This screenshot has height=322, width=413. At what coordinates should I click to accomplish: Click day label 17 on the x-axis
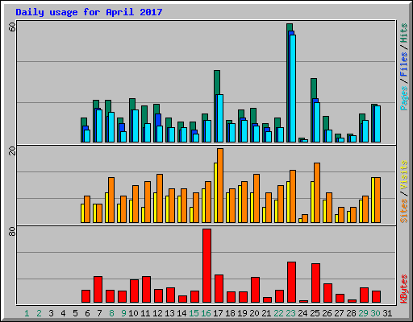pyautogui.click(x=218, y=313)
